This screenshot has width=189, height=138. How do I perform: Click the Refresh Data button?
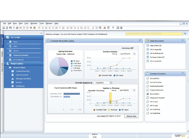pos(132,116)
